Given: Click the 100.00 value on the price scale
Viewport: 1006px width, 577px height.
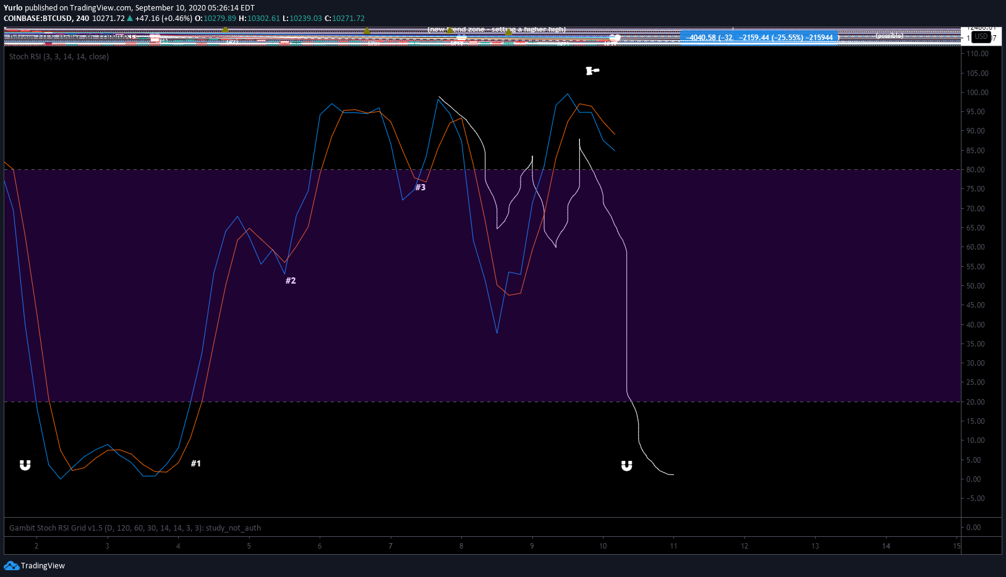Looking at the screenshot, I should pyautogui.click(x=978, y=93).
